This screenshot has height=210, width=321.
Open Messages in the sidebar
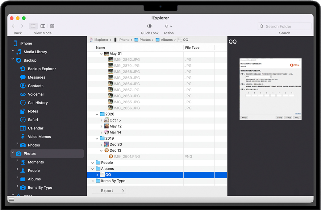[36, 77]
